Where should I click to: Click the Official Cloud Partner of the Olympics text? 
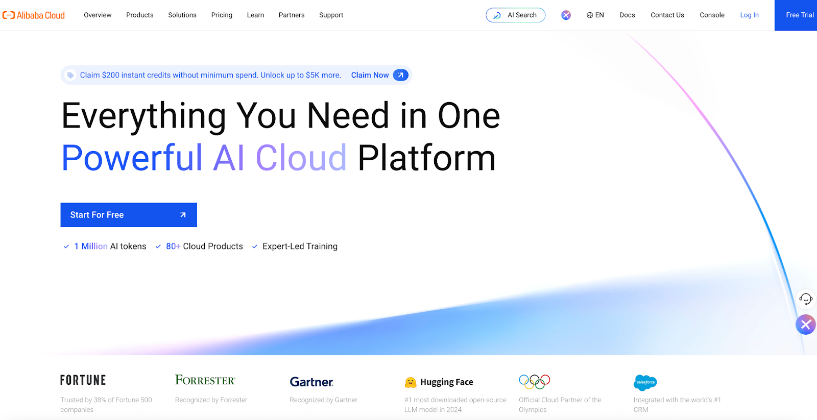tap(560, 405)
